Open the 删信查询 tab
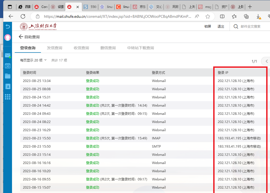The height and width of the screenshot is (193, 270). pyautogui.click(x=108, y=48)
